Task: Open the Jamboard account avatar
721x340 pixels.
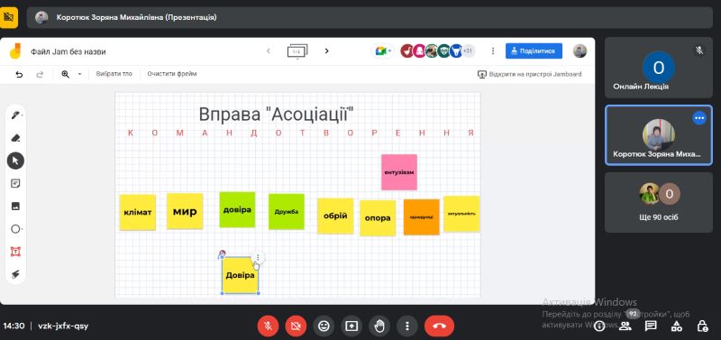Action: click(580, 51)
